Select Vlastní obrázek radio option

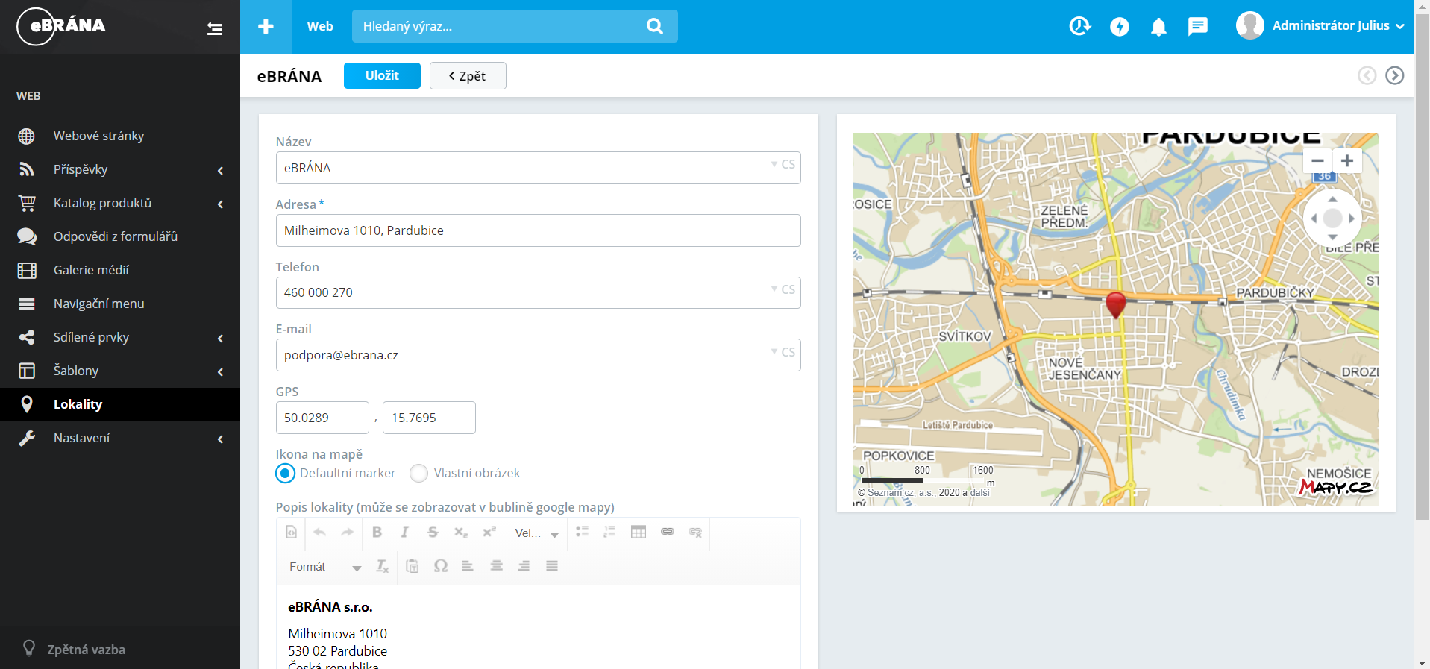(418, 473)
